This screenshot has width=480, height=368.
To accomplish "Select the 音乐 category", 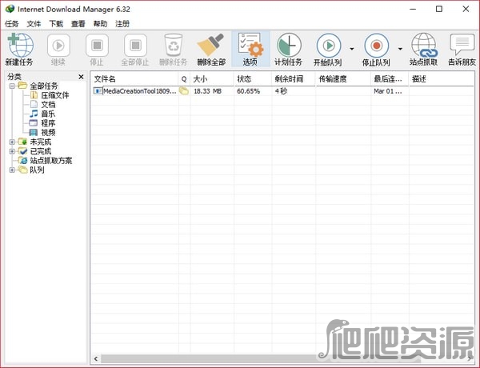I will pos(48,114).
